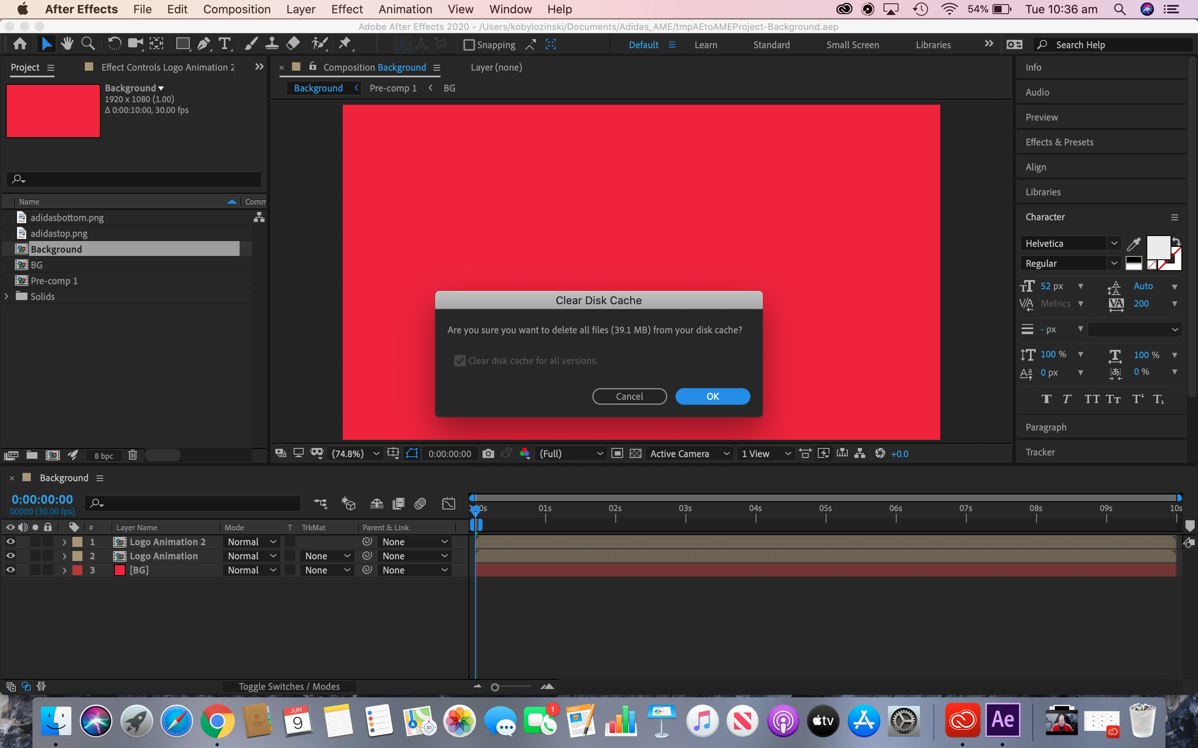The width and height of the screenshot is (1198, 748).
Task: Cancel the Clear Disk Cache dialog
Action: [x=629, y=396]
